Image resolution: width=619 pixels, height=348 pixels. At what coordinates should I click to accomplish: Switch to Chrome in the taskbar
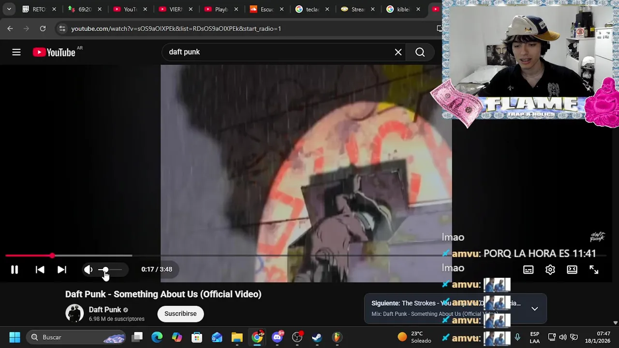click(x=257, y=337)
